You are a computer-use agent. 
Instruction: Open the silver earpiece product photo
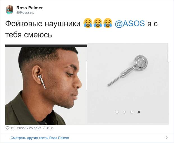tap(128, 84)
